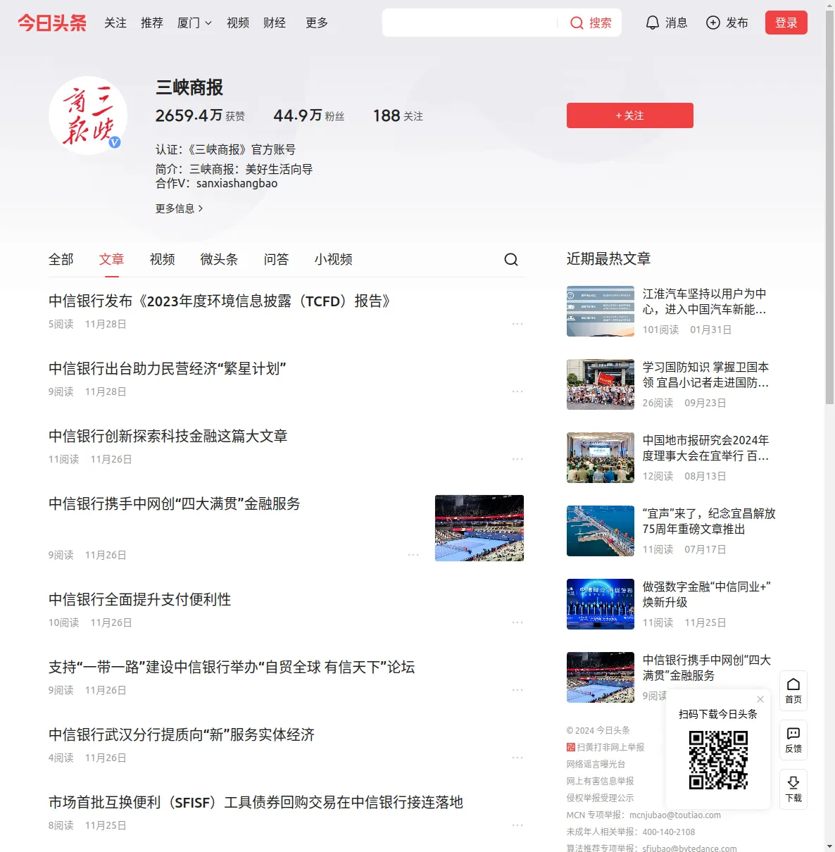Click floating 反馈 feedback icon
Image resolution: width=835 pixels, height=852 pixels.
coord(793,740)
